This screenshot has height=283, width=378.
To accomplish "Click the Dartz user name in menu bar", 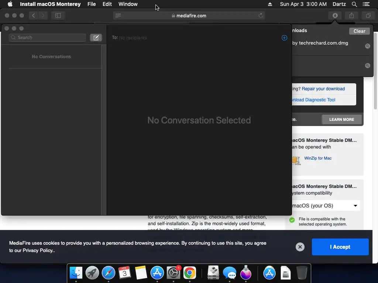I will 339,4.
